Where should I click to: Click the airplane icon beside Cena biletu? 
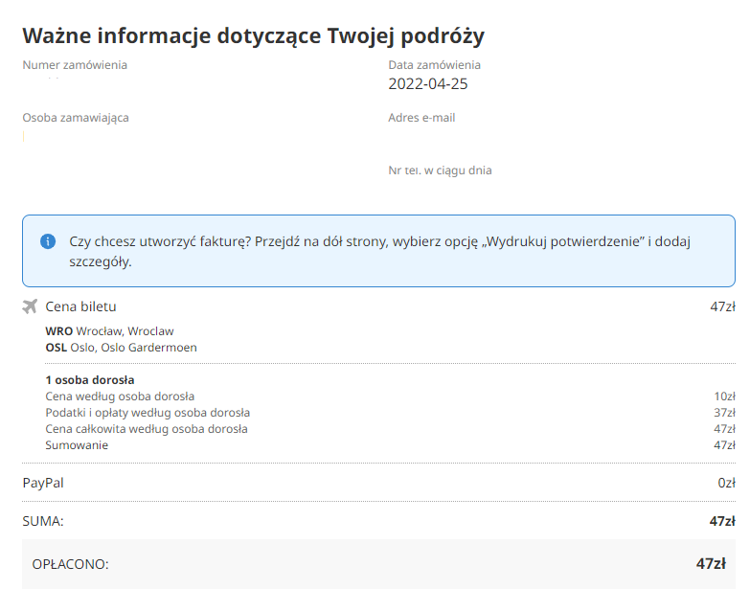30,306
